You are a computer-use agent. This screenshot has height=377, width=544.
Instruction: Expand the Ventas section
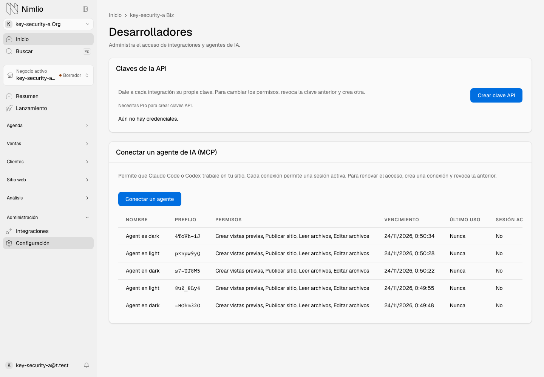coord(48,144)
